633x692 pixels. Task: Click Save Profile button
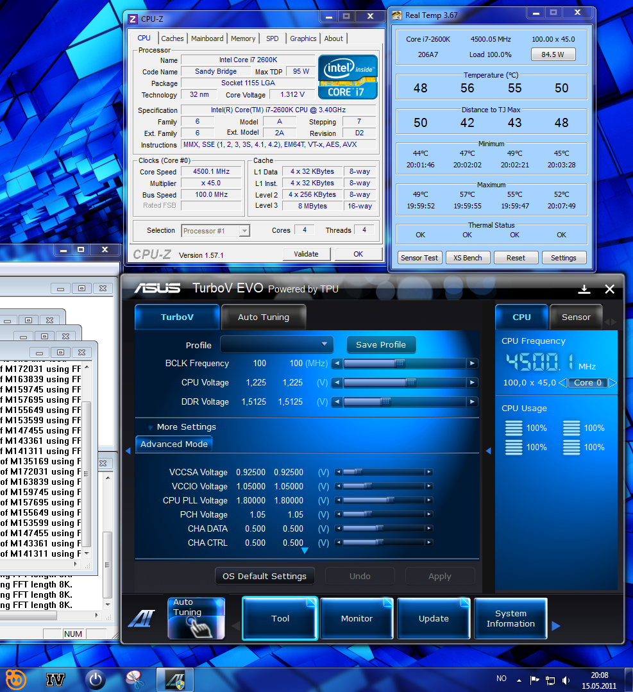381,344
